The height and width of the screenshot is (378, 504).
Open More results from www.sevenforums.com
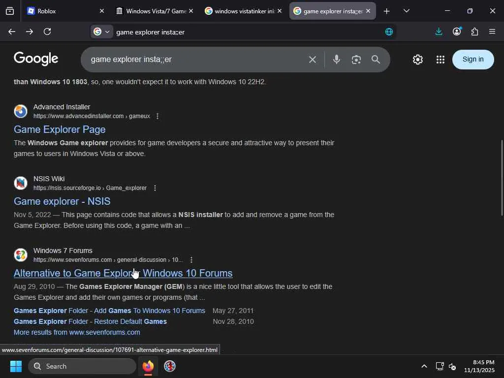[77, 332]
